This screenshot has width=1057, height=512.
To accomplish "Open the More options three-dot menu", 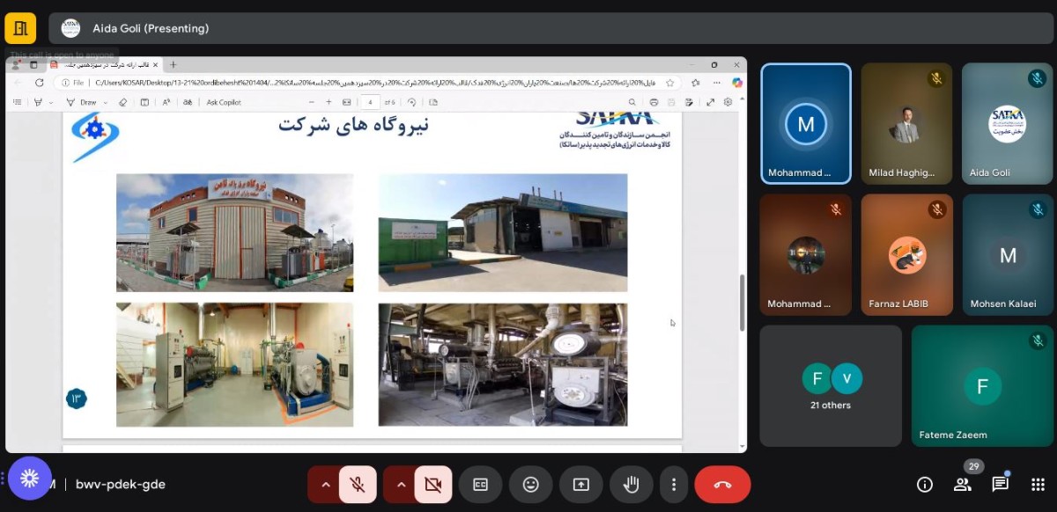I will pyautogui.click(x=674, y=484).
